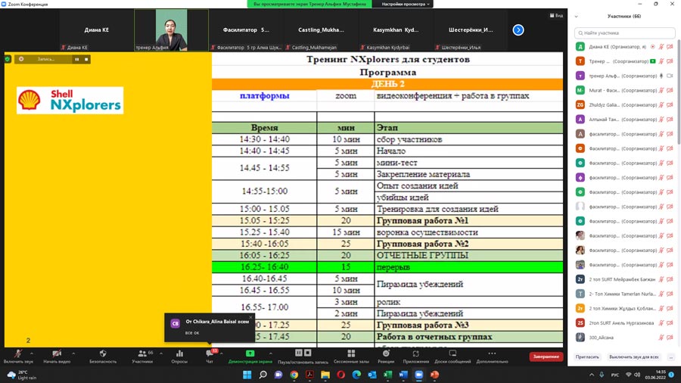This screenshot has width=681, height=383.
Task: Click green encryption shield icon top-left
Action: click(8, 58)
